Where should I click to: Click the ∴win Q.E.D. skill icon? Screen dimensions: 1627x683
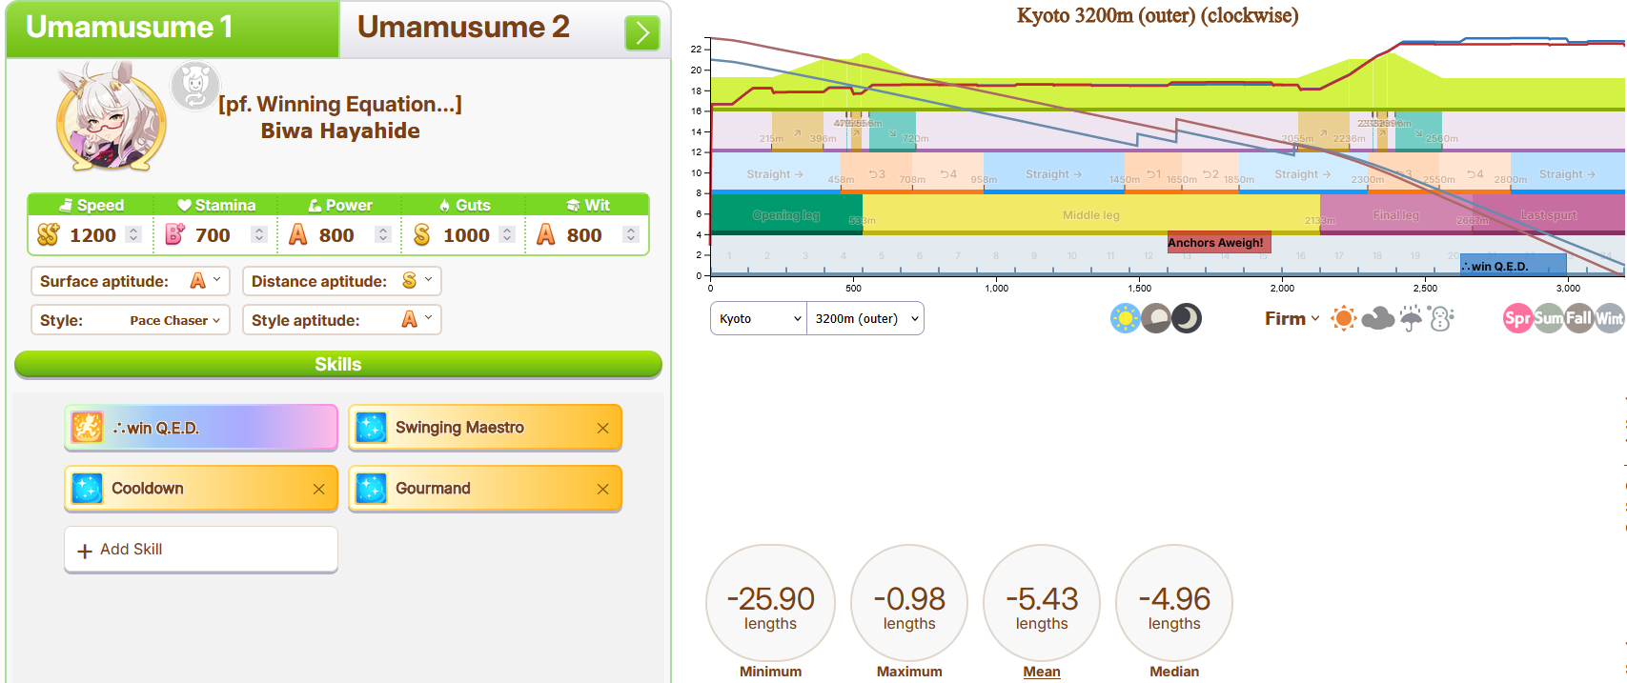point(88,428)
